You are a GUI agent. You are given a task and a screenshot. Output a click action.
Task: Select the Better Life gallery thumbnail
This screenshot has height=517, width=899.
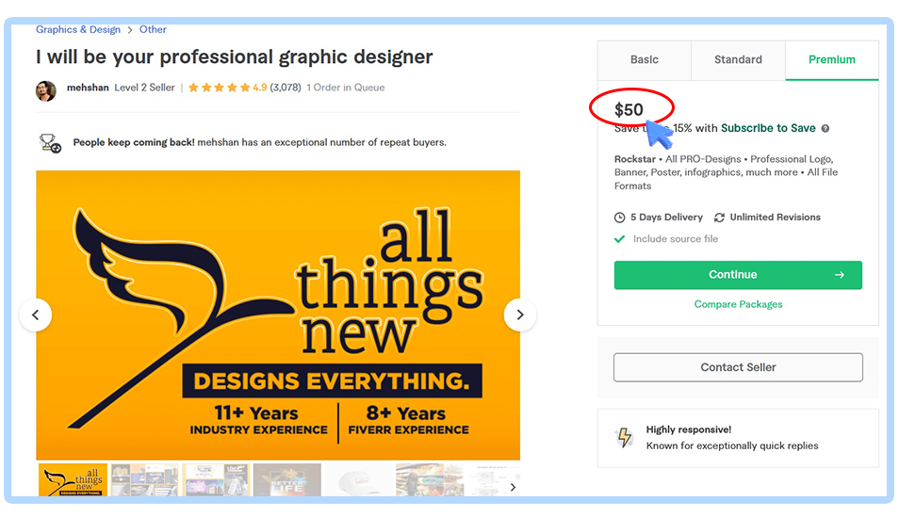[x=287, y=480]
